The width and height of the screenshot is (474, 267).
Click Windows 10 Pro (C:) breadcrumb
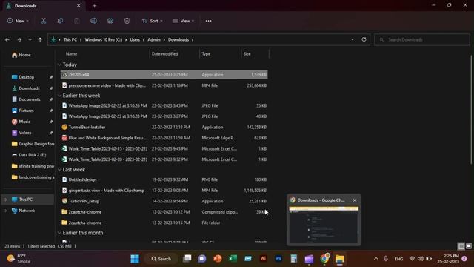(x=104, y=39)
